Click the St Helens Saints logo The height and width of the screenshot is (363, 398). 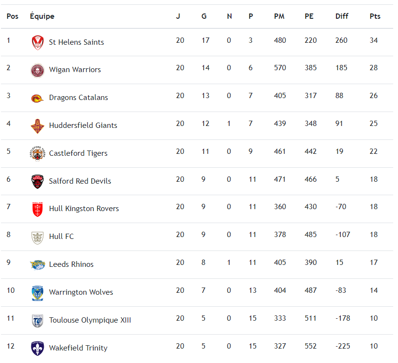tap(38, 42)
